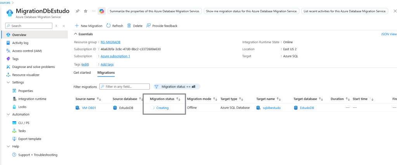397x165 pixels.
Task: Switch to the Get started tab
Action: coord(82,73)
